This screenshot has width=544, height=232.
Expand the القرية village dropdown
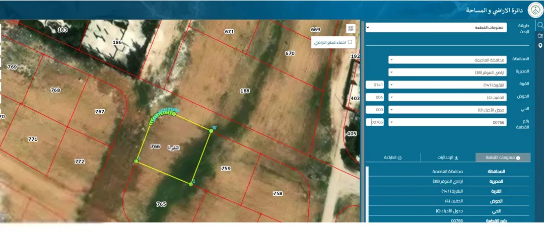point(448,85)
